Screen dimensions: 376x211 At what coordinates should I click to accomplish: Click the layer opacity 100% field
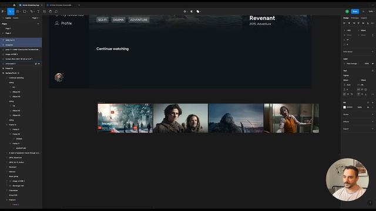pyautogui.click(x=367, y=64)
